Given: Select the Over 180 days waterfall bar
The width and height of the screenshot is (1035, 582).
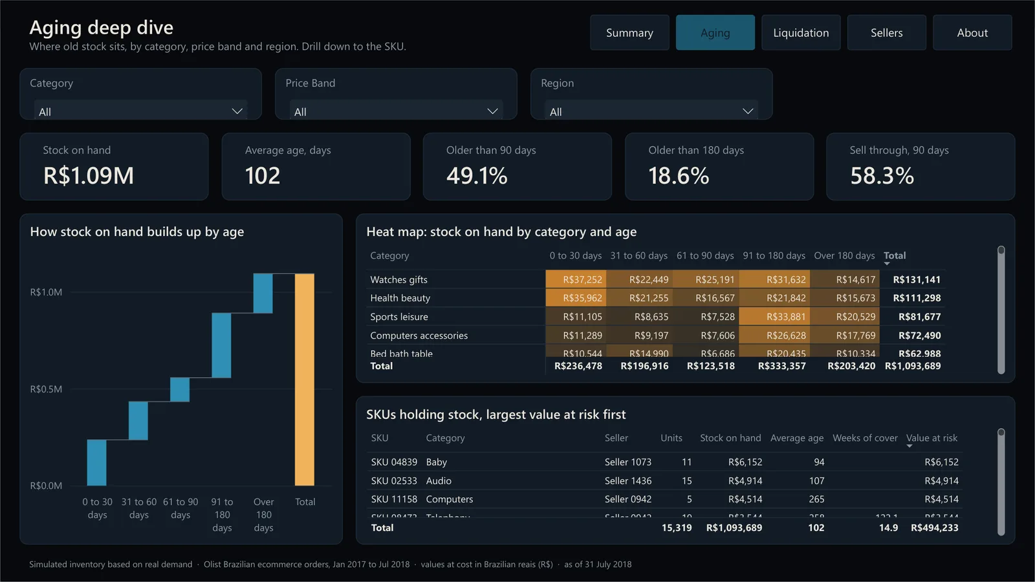Looking at the screenshot, I should coord(263,293).
